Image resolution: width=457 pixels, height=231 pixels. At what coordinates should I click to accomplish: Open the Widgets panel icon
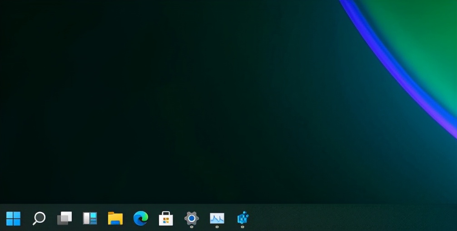click(90, 218)
